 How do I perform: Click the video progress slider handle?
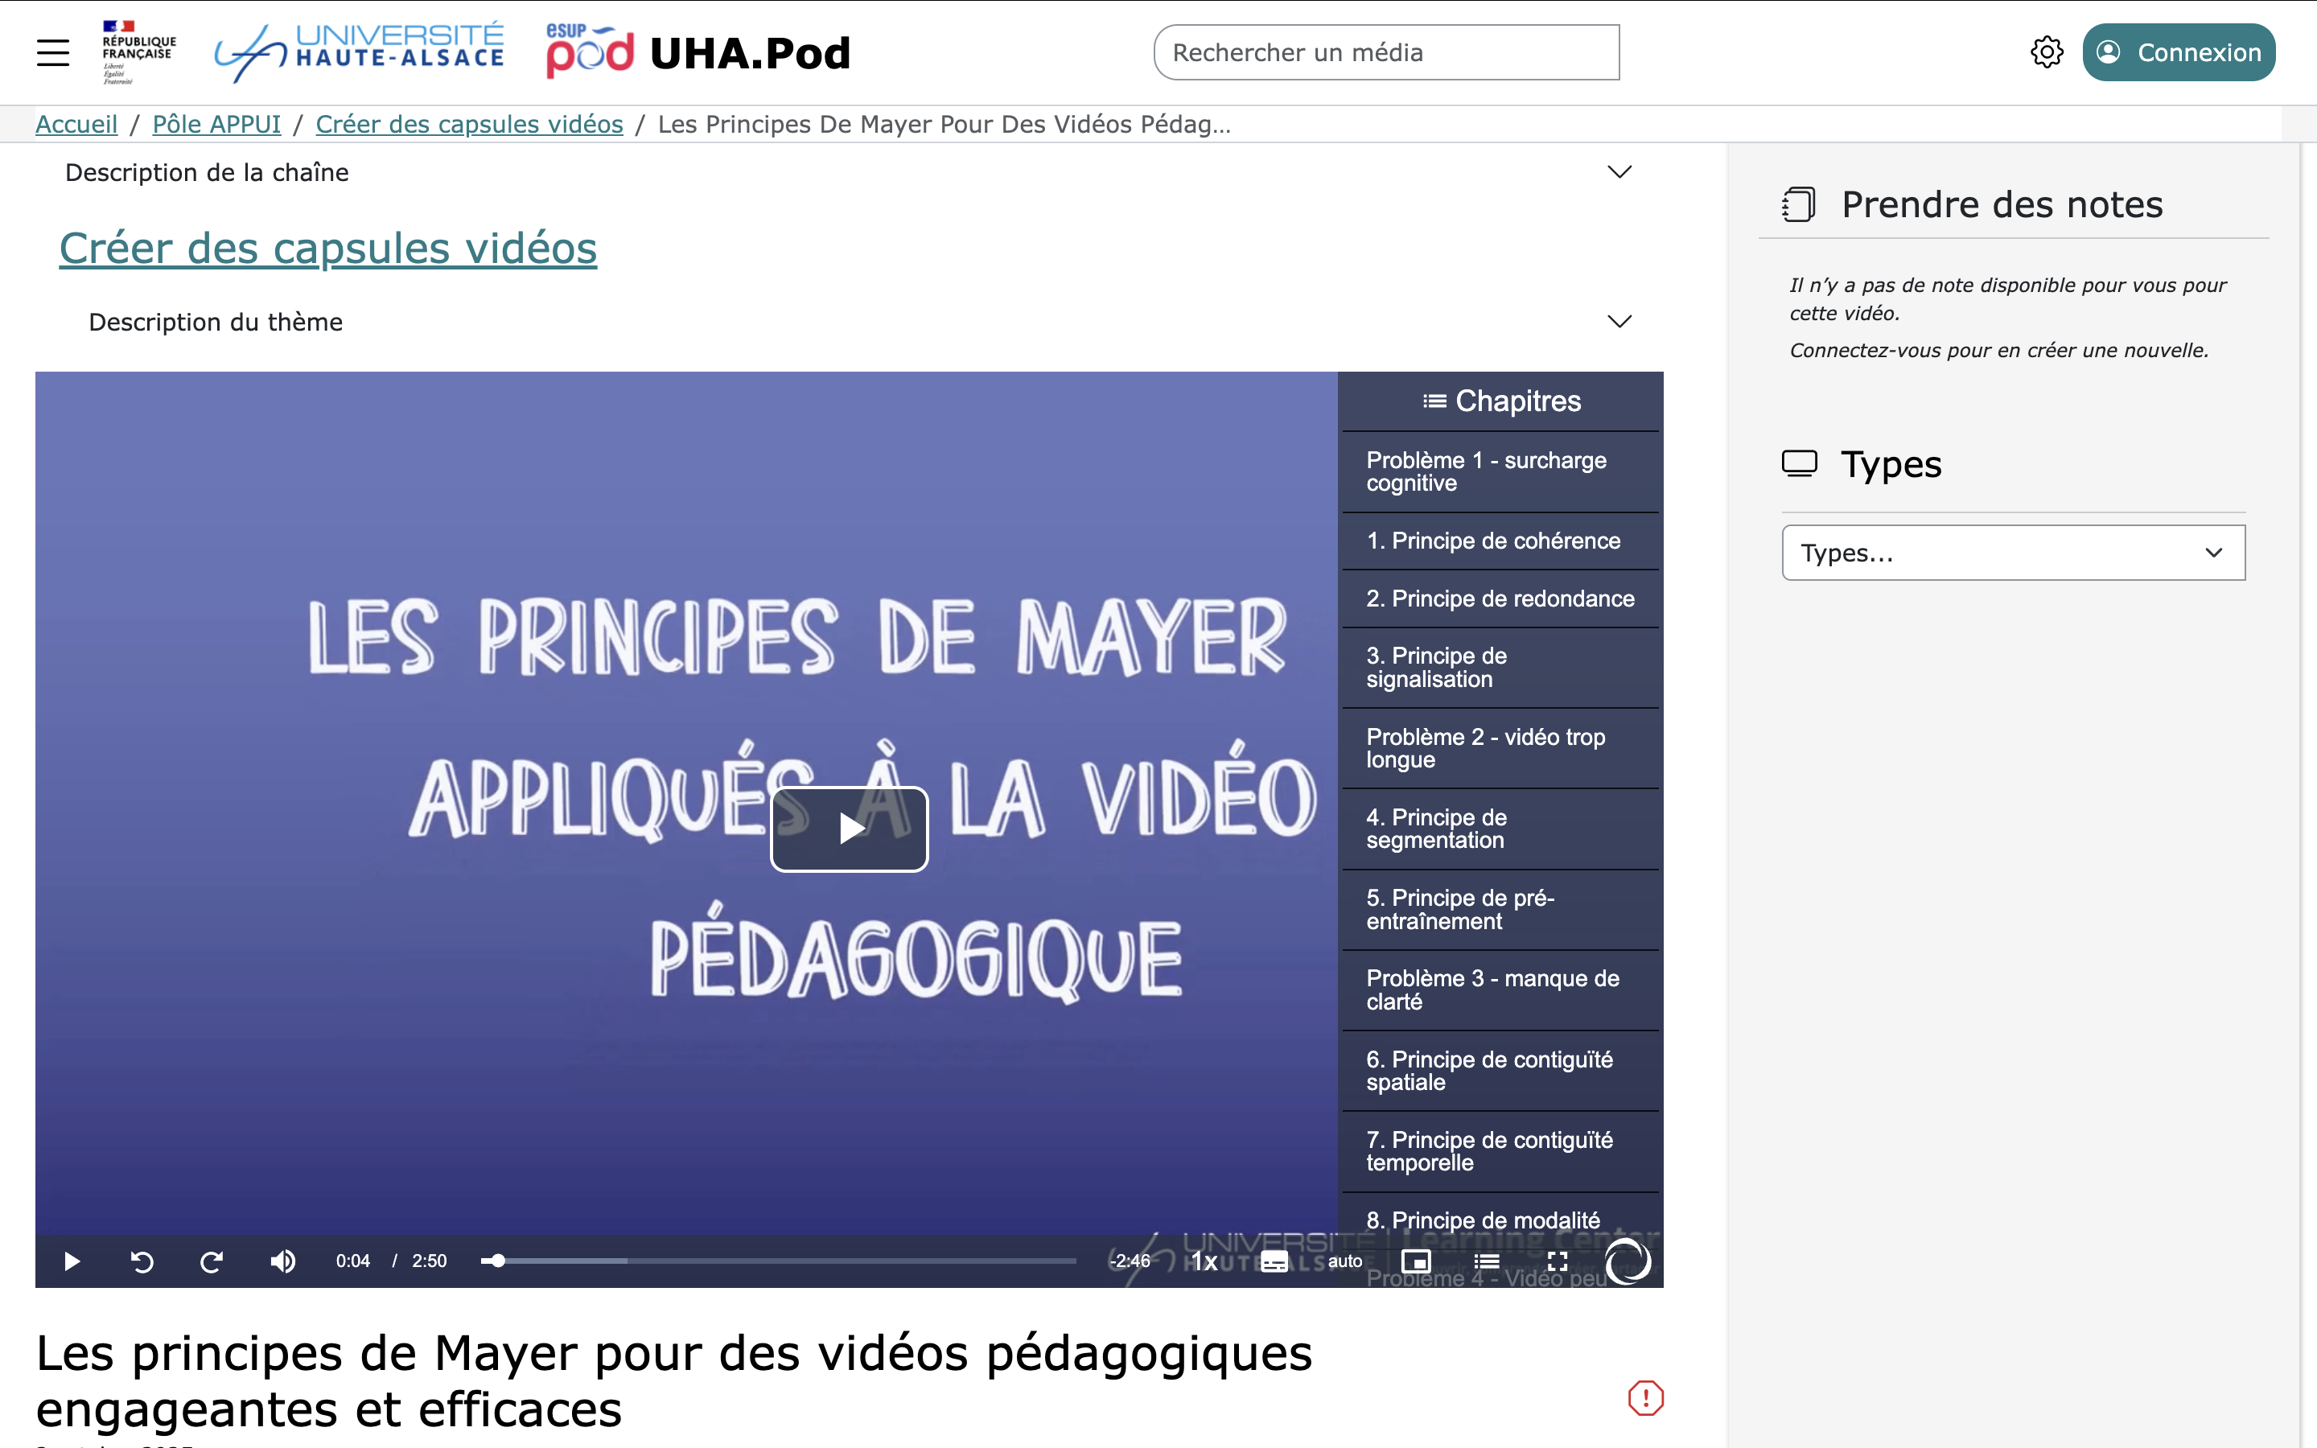[x=498, y=1261]
